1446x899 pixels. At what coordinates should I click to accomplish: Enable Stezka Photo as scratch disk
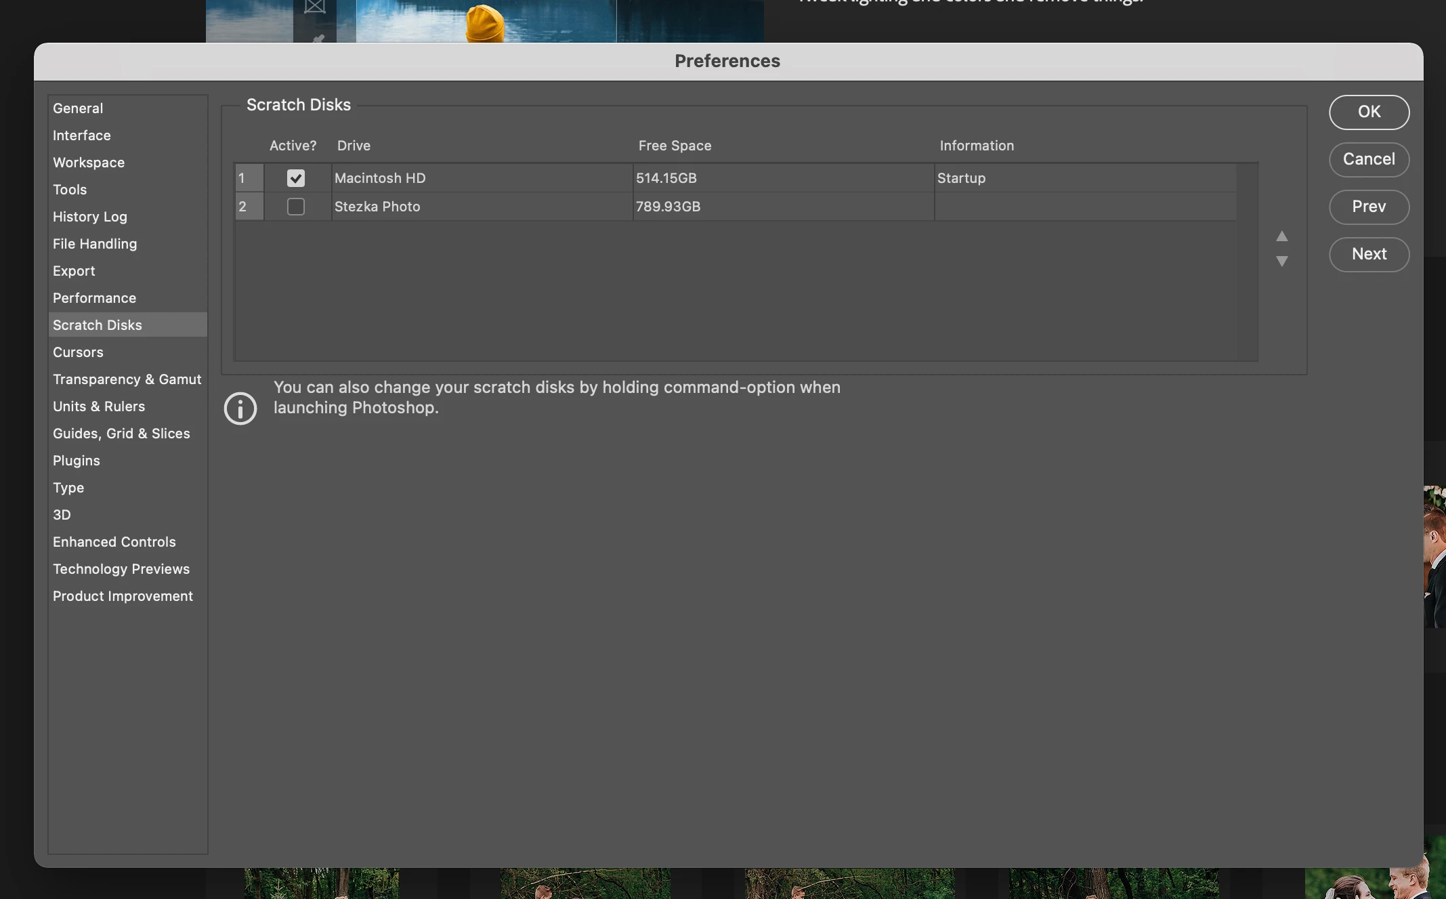[x=296, y=207]
